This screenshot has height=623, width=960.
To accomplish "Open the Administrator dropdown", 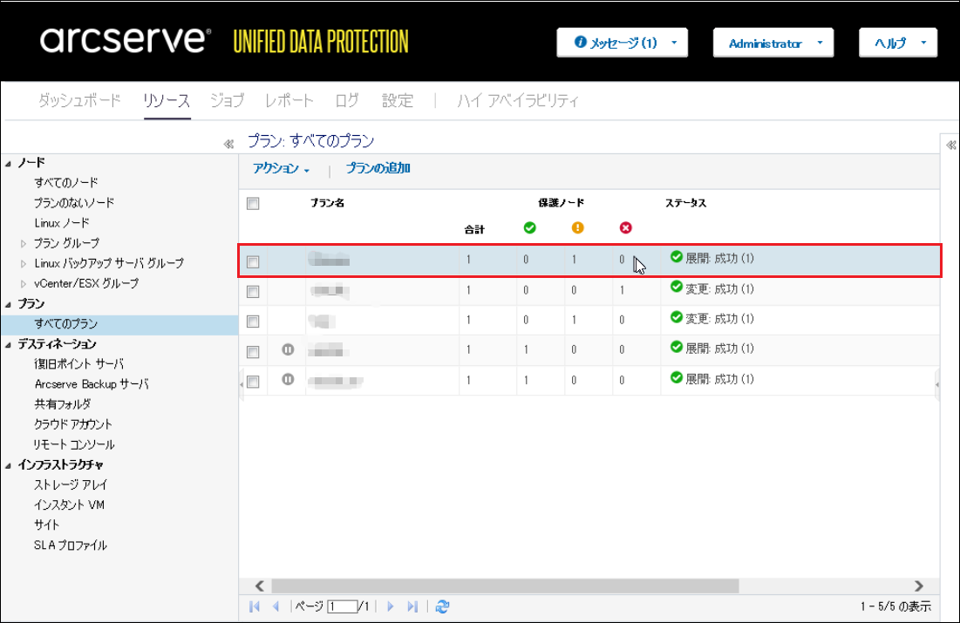I will click(773, 43).
